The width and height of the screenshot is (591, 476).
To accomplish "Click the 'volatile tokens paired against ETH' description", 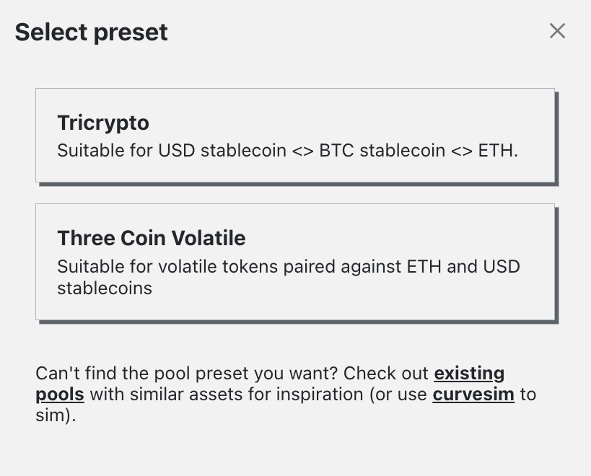I will tap(299, 267).
